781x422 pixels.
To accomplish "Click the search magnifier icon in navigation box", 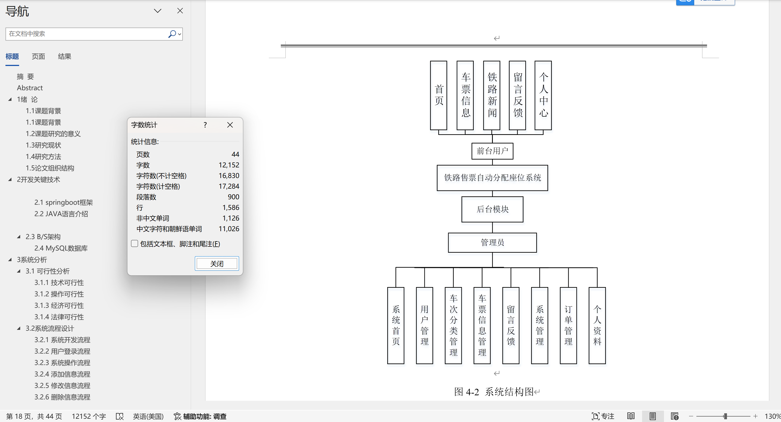I will (x=172, y=34).
